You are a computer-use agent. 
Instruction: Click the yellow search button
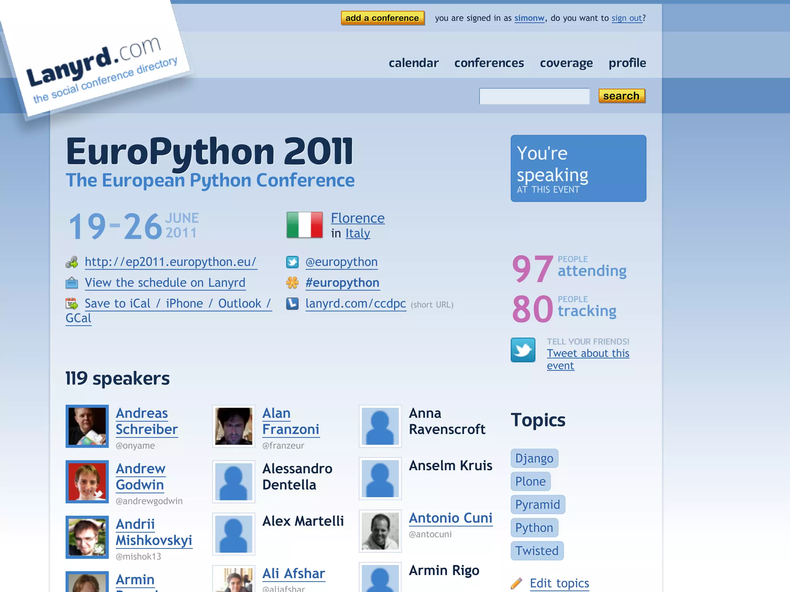click(622, 96)
